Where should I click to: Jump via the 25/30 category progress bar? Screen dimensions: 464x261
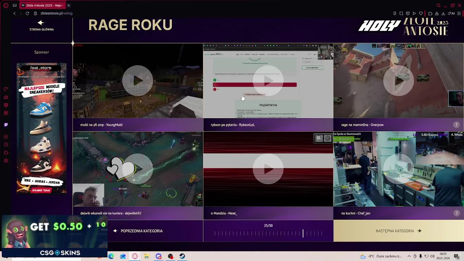268,234
